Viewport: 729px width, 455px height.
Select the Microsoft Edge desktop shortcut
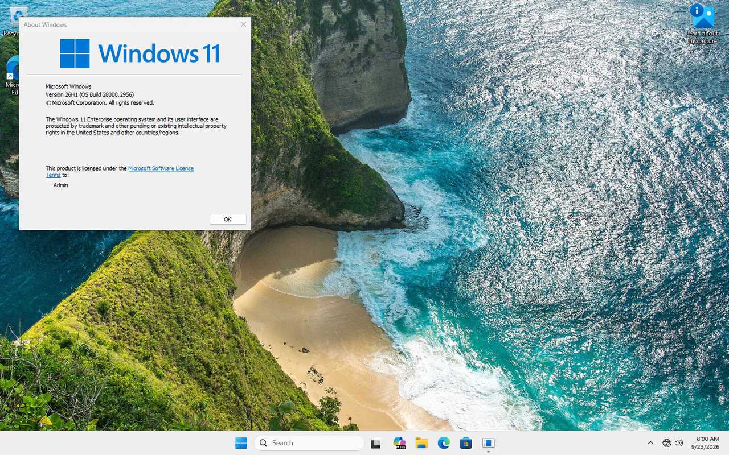tap(11, 76)
